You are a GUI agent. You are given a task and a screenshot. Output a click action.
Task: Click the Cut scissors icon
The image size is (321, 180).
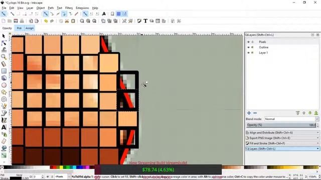pos(67,21)
